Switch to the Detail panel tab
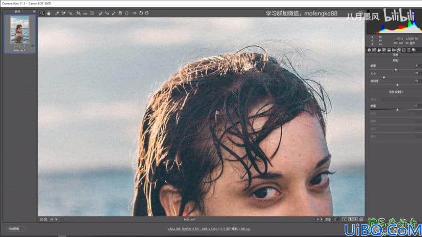This screenshot has height=237, width=422. click(x=379, y=50)
